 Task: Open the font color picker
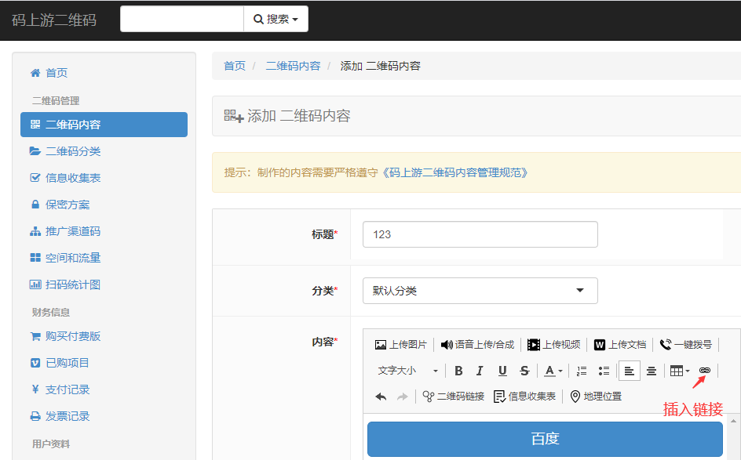coord(553,371)
